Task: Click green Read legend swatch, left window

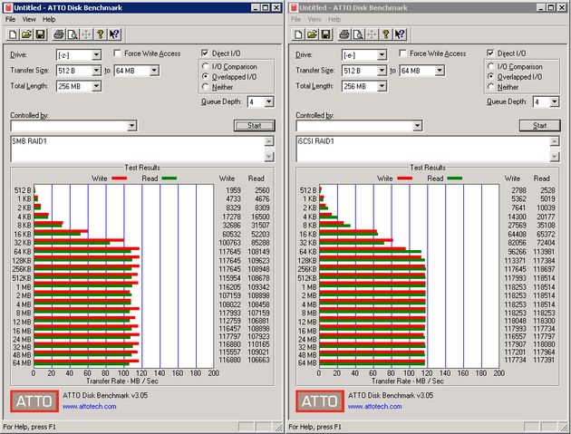Action: pos(169,178)
